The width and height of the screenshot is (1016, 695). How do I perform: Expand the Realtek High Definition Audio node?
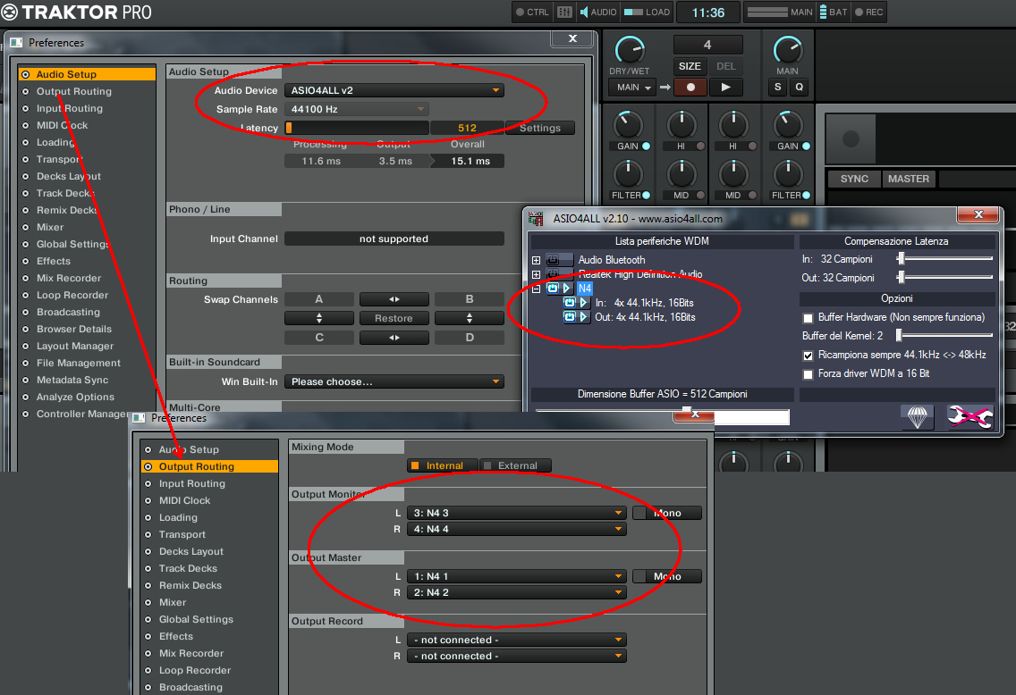click(536, 274)
